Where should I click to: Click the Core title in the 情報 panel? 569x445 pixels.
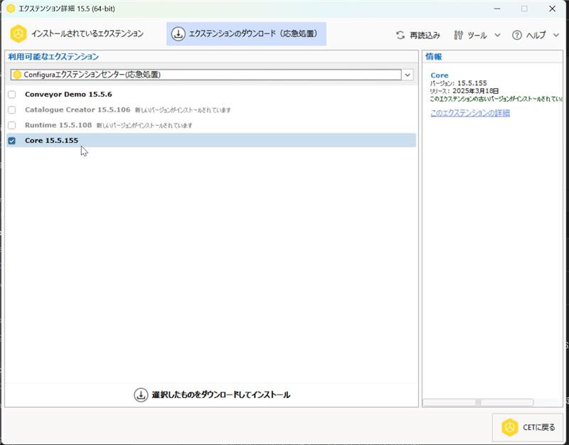click(439, 75)
